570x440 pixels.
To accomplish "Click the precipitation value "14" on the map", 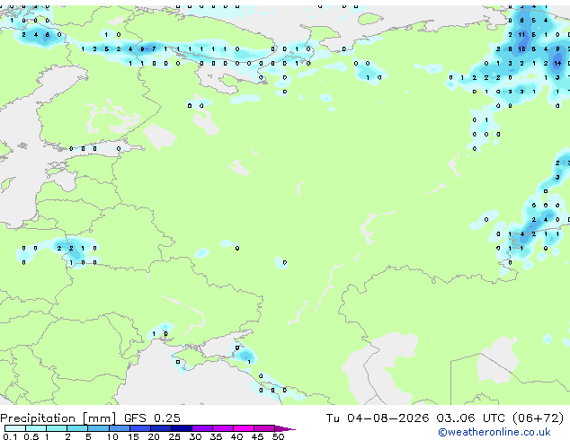I will pos(557,63).
